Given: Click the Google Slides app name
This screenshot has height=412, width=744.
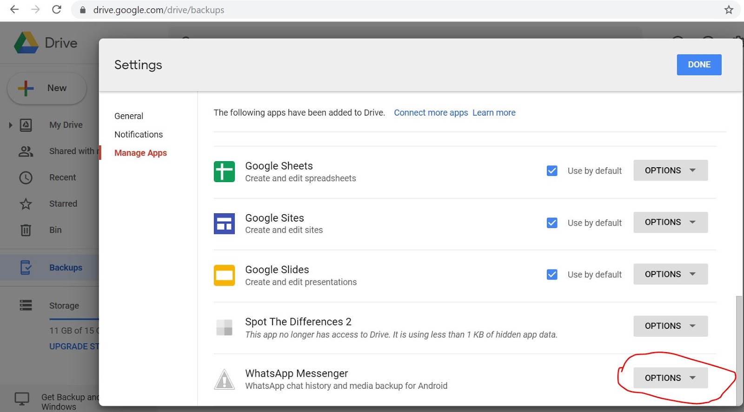Looking at the screenshot, I should pos(277,270).
